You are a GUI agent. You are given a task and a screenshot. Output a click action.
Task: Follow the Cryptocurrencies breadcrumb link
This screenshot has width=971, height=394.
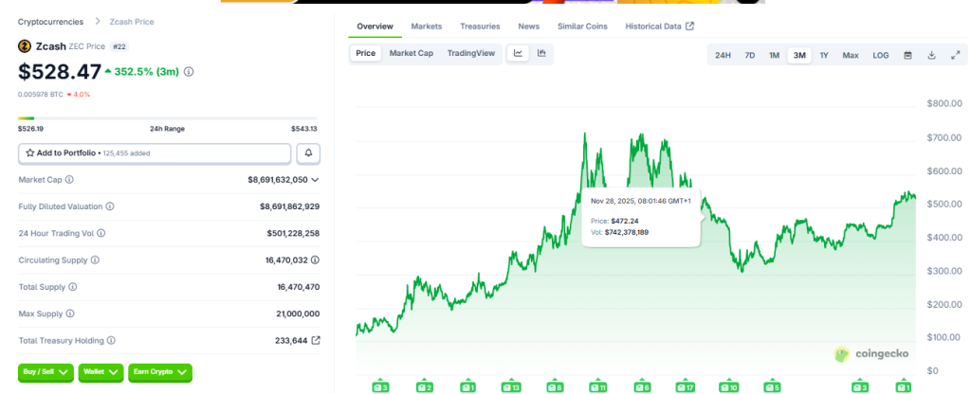point(50,21)
